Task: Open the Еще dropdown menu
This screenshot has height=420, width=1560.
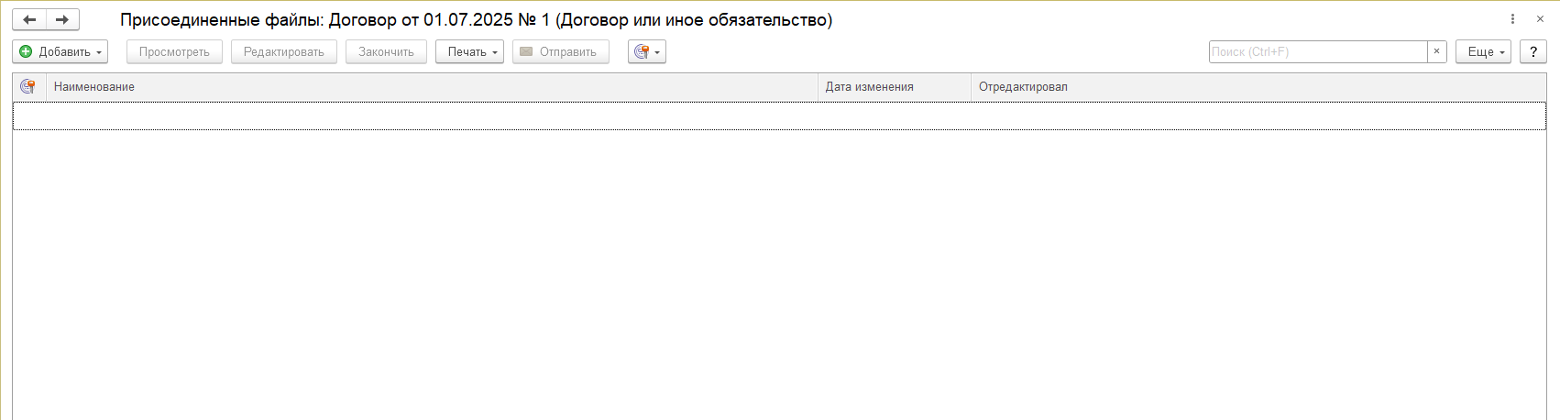Action: (x=1482, y=52)
